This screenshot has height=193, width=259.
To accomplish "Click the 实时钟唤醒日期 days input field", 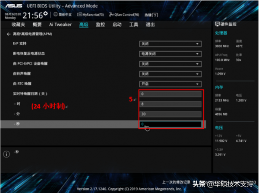I will tap(170, 94).
